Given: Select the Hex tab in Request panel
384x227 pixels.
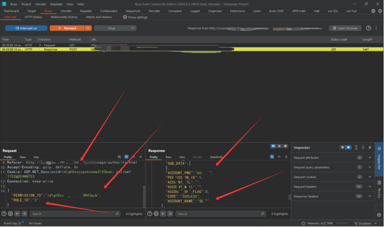Looking at the screenshot, I should click(36, 157).
